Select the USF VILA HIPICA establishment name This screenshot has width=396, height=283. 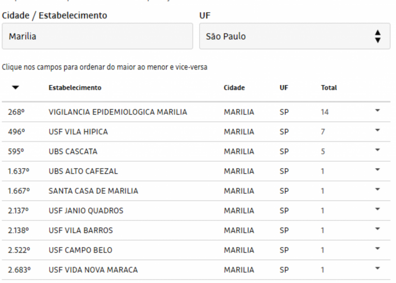tap(78, 132)
